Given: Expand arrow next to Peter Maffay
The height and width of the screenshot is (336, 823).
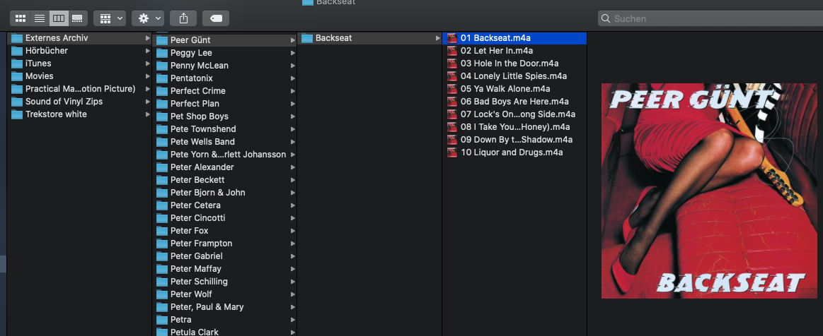Looking at the screenshot, I should pyautogui.click(x=292, y=268).
